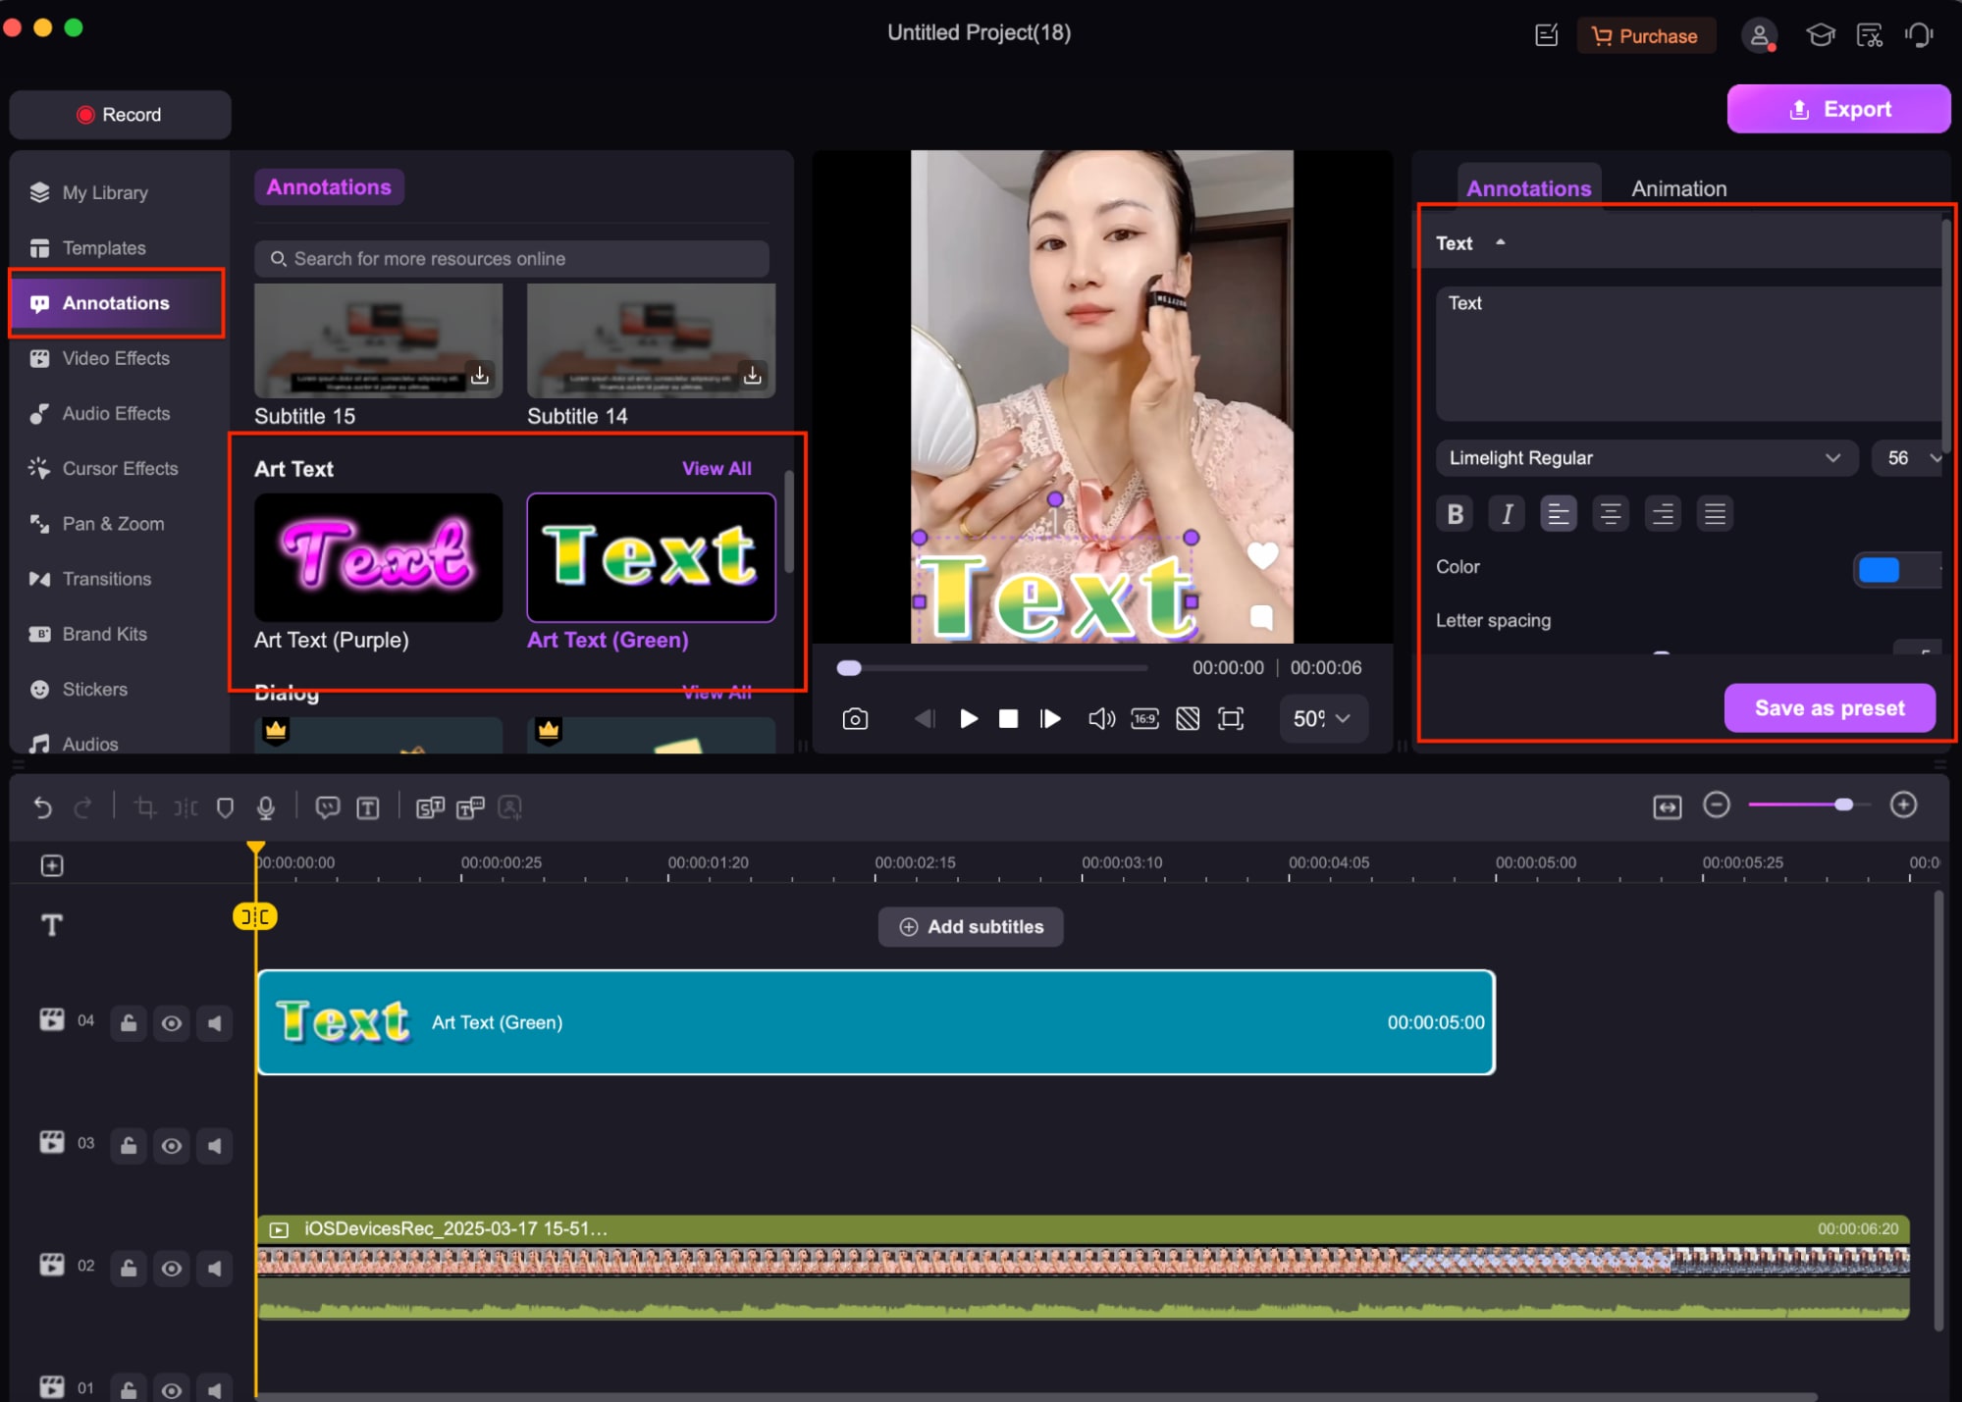Toggle preview volume speaker icon
Viewport: 1962px width, 1402px height.
pos(1101,719)
